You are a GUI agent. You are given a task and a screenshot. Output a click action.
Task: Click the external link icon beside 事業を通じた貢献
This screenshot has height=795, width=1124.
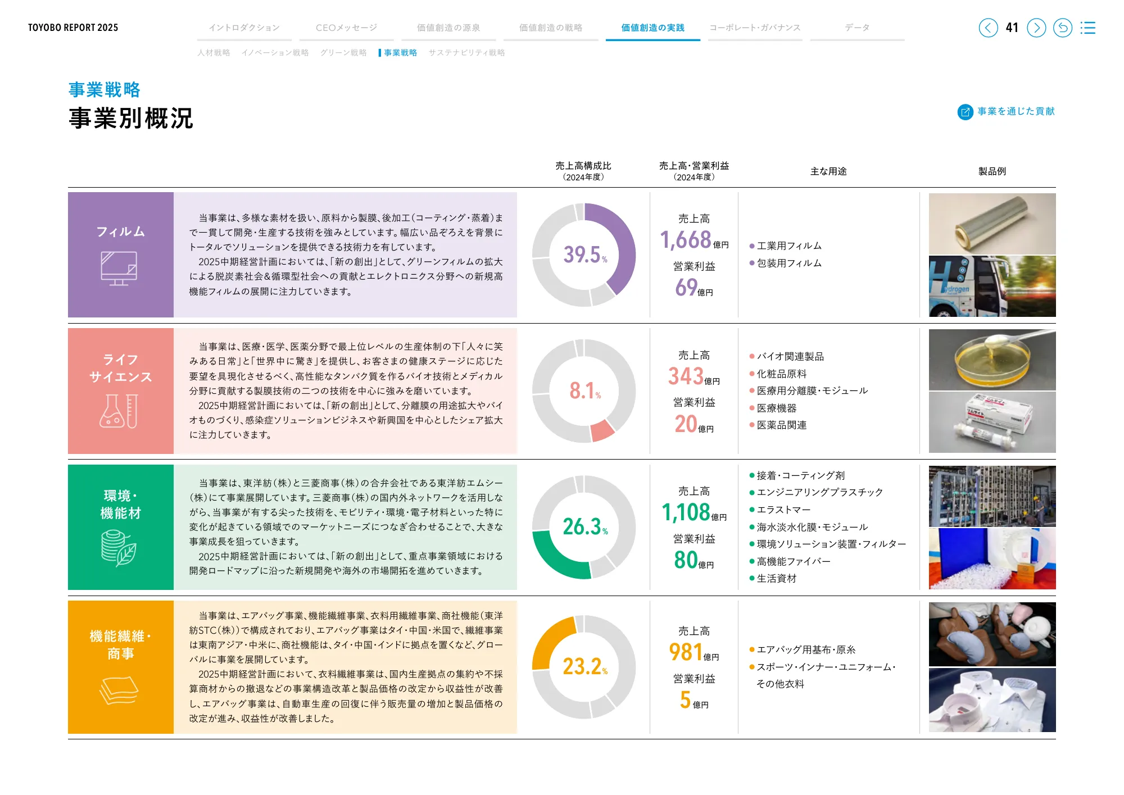point(964,112)
